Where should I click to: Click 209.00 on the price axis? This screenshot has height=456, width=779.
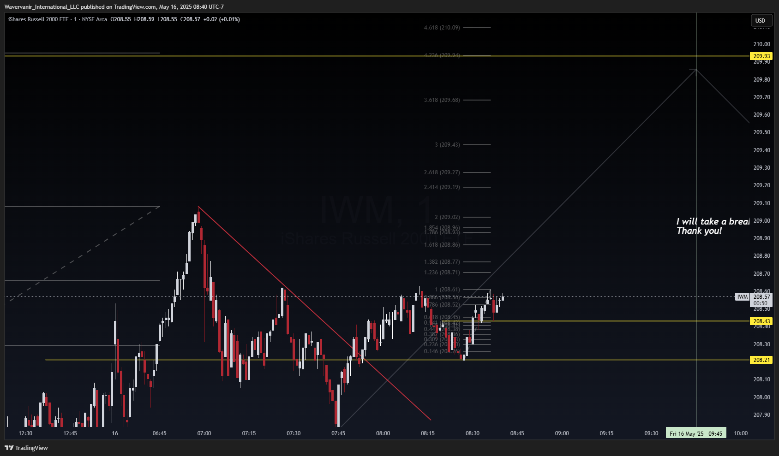point(761,221)
